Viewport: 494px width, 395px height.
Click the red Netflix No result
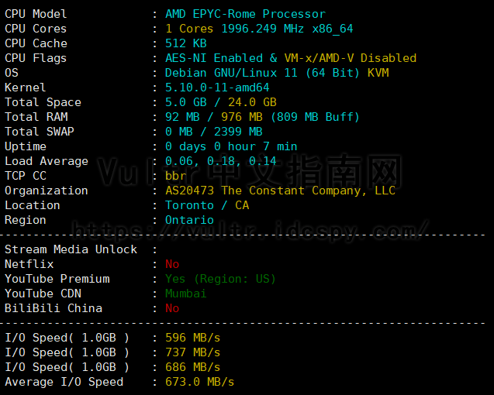[172, 264]
